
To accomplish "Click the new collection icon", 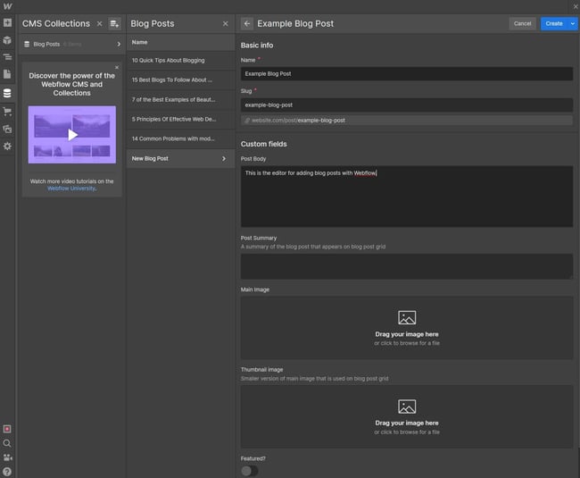I will pyautogui.click(x=114, y=24).
